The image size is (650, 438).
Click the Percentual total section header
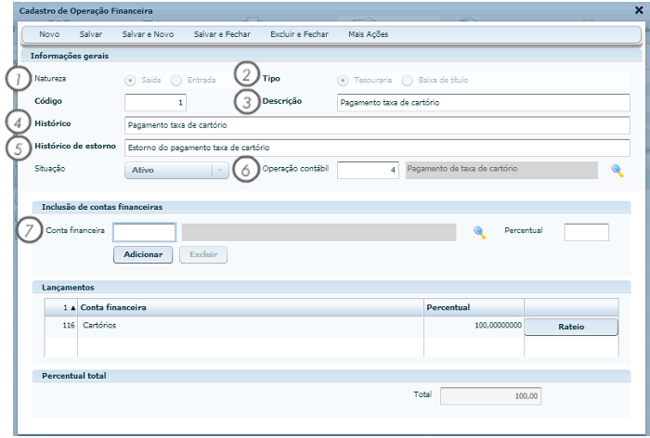click(x=331, y=376)
